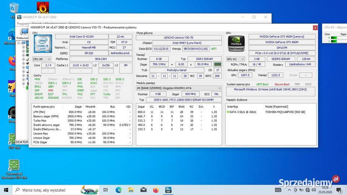Open the CPU #0 selector dropdown
Screen dimensions: 347x195
(x=42, y=59)
